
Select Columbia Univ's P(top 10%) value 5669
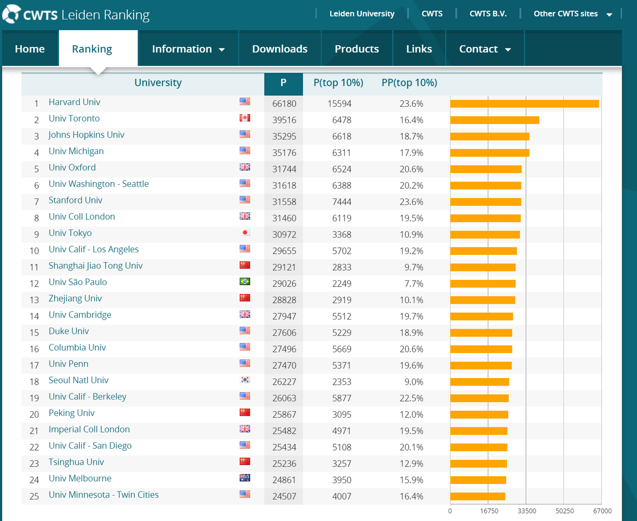point(342,349)
